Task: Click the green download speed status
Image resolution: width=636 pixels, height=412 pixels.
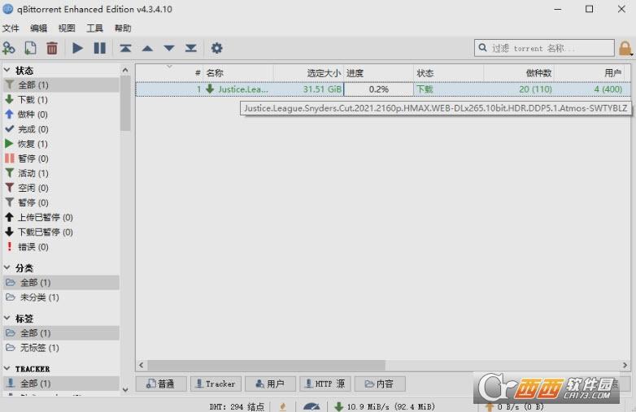Action: point(385,406)
